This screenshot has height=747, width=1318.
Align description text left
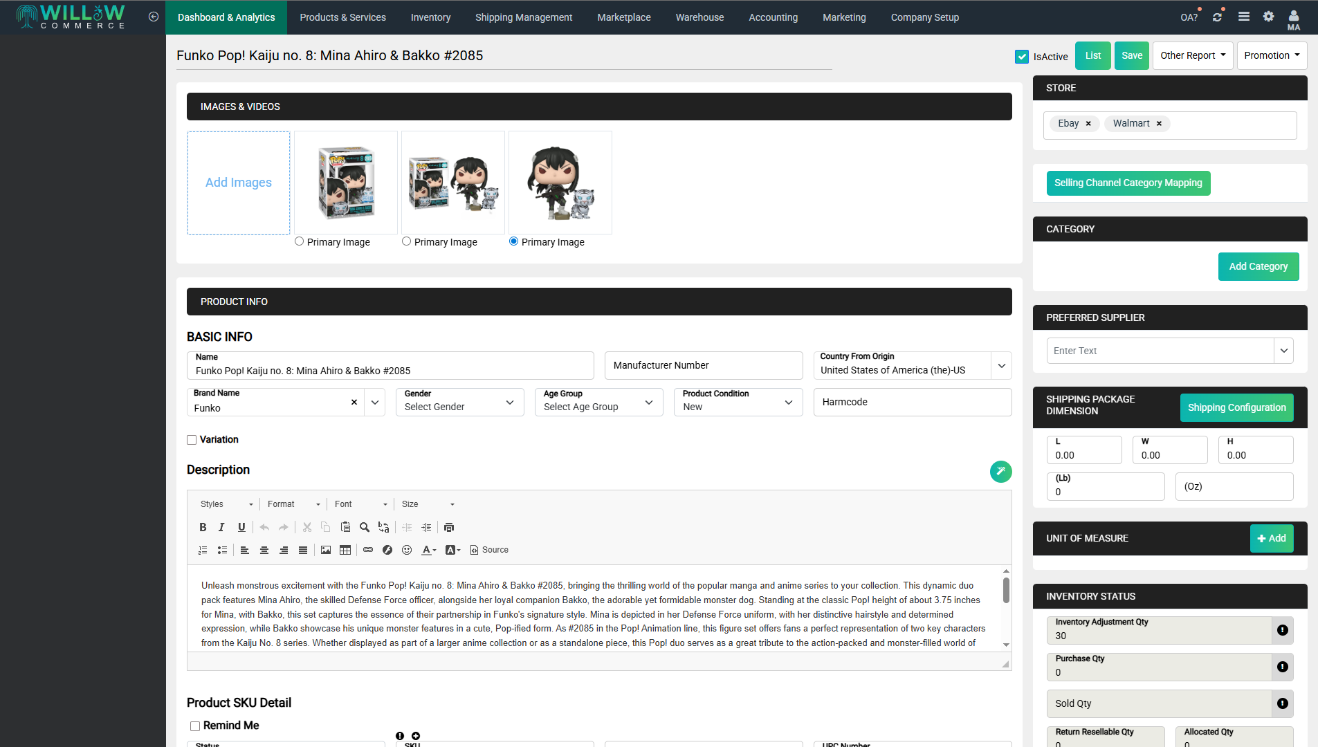245,550
